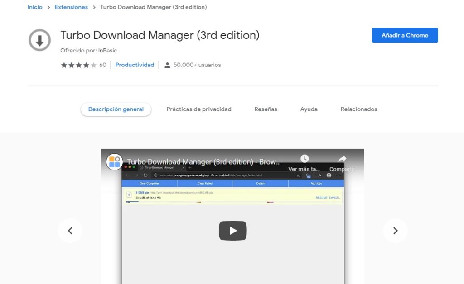This screenshot has width=464, height=284.
Task: Switch to Prácticas de privacidad tab
Action: click(x=199, y=109)
